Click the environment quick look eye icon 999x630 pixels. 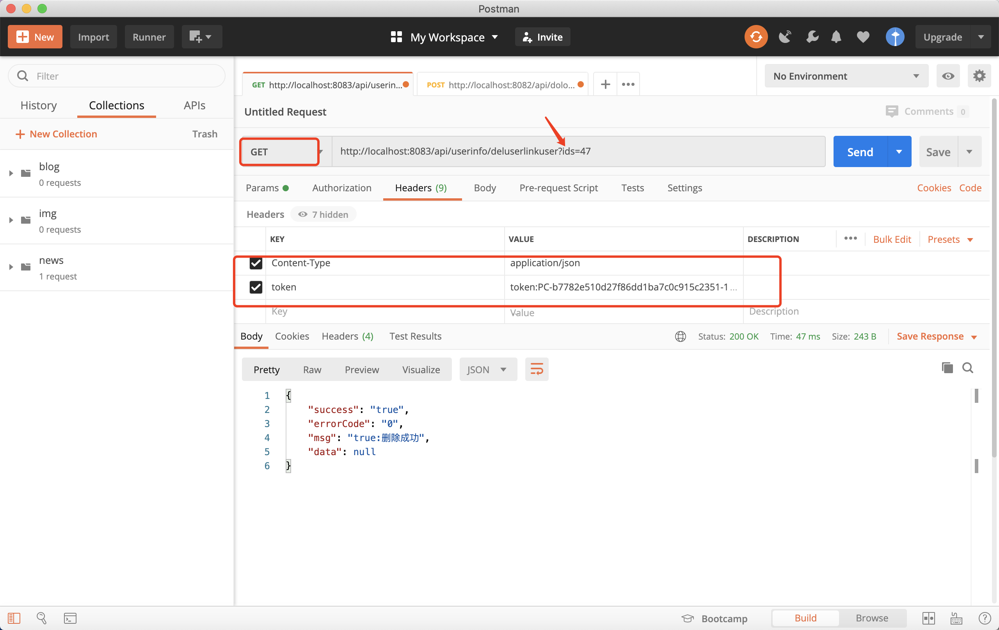(947, 76)
